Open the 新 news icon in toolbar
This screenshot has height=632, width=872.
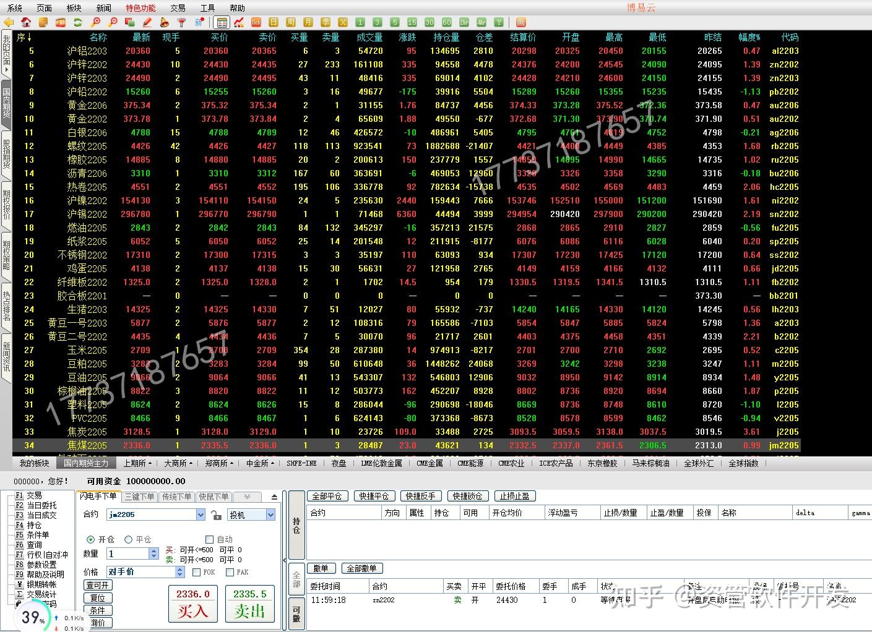point(199,22)
